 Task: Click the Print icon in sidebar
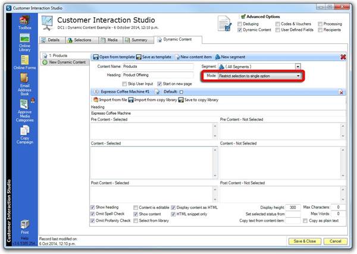[x=24, y=227]
